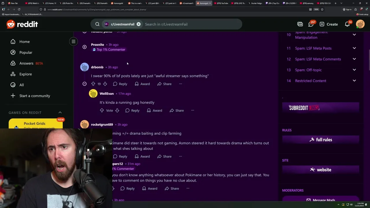Viewport: 370px width, 208px height.
Task: Open Reddit chat messages icon
Action: [311, 24]
